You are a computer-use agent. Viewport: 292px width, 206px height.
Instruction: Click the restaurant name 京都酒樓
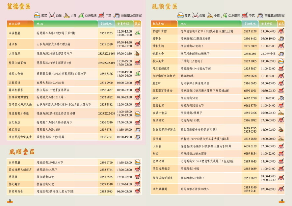15,83
